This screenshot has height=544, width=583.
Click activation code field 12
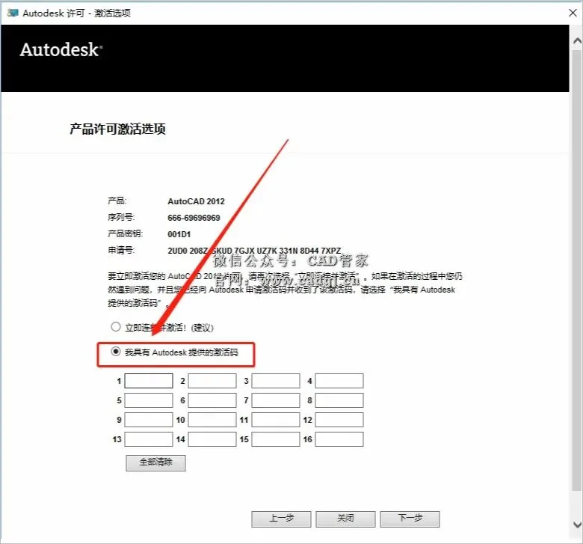pos(339,420)
